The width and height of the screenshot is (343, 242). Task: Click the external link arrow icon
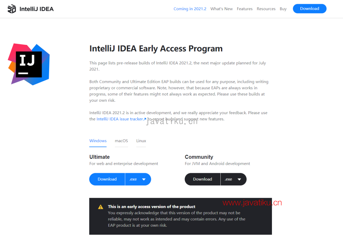point(145,119)
